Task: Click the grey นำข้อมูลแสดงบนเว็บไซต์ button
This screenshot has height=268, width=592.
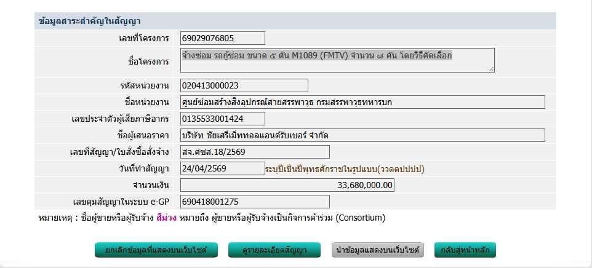Action: point(378,250)
